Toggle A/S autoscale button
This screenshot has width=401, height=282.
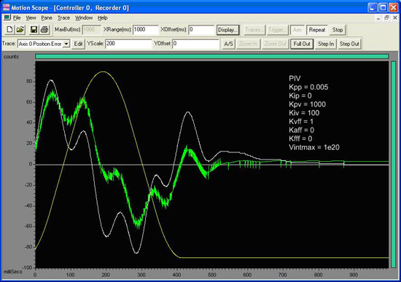click(x=228, y=44)
